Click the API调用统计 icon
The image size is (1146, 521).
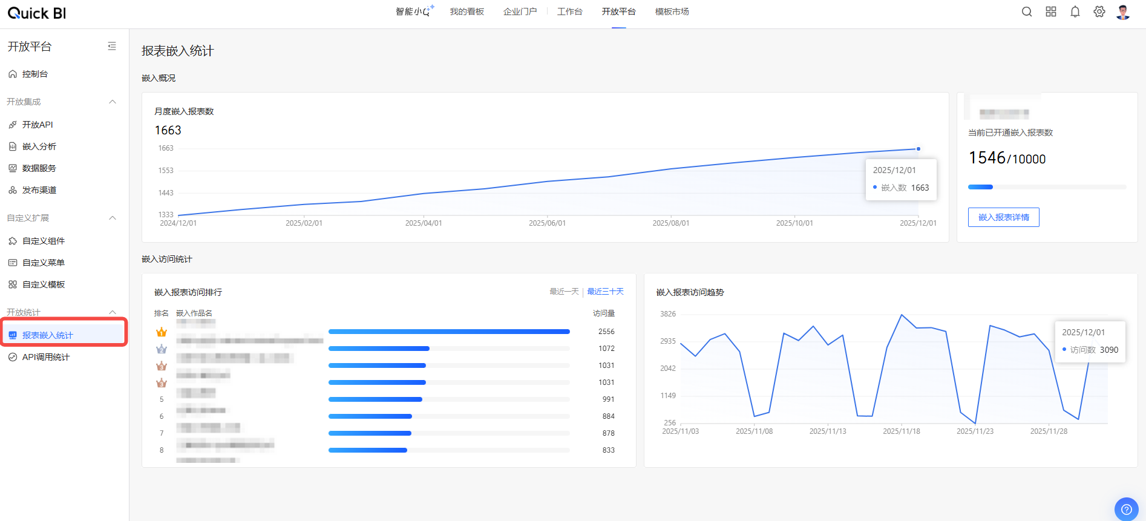pyautogui.click(x=13, y=357)
